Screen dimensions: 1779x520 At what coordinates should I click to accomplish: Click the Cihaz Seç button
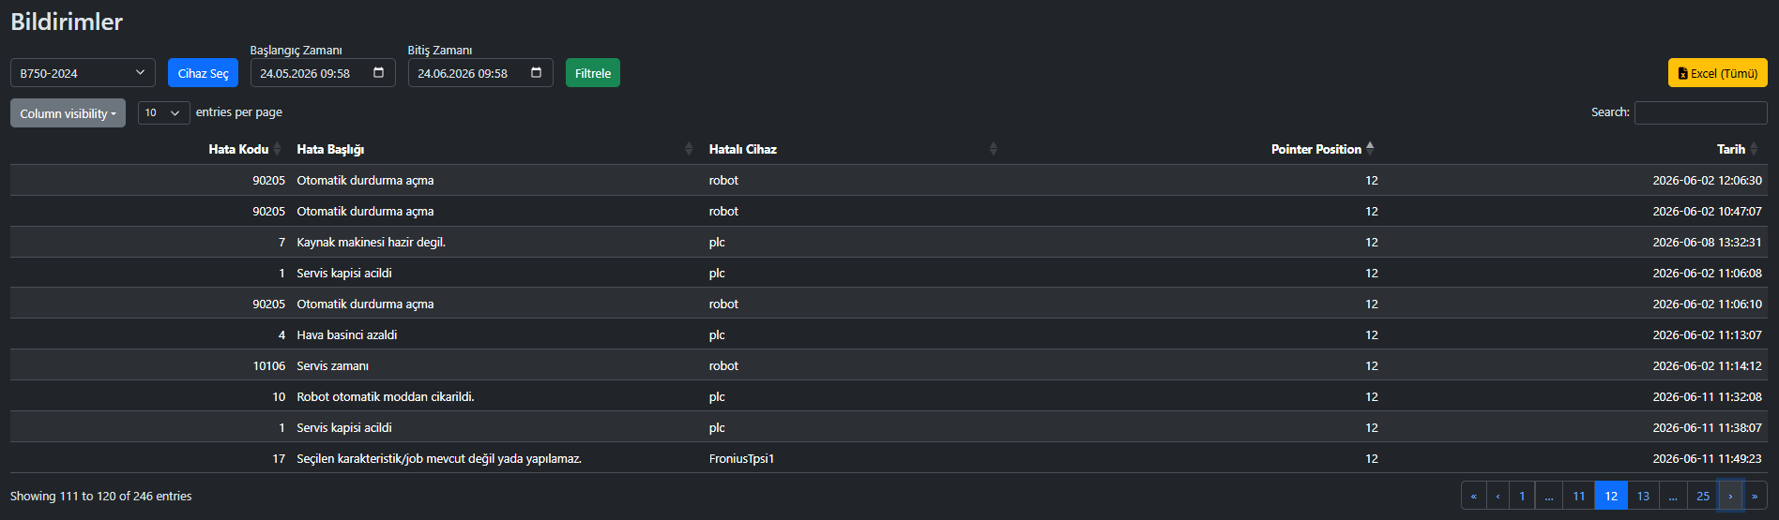(203, 73)
